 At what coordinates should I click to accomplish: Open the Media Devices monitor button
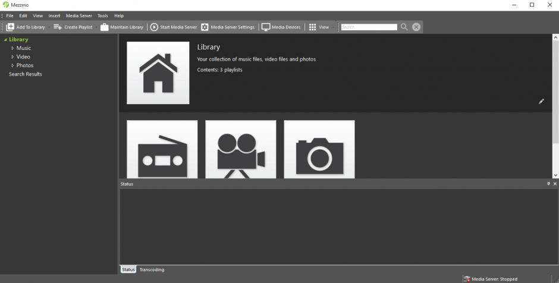tap(281, 27)
